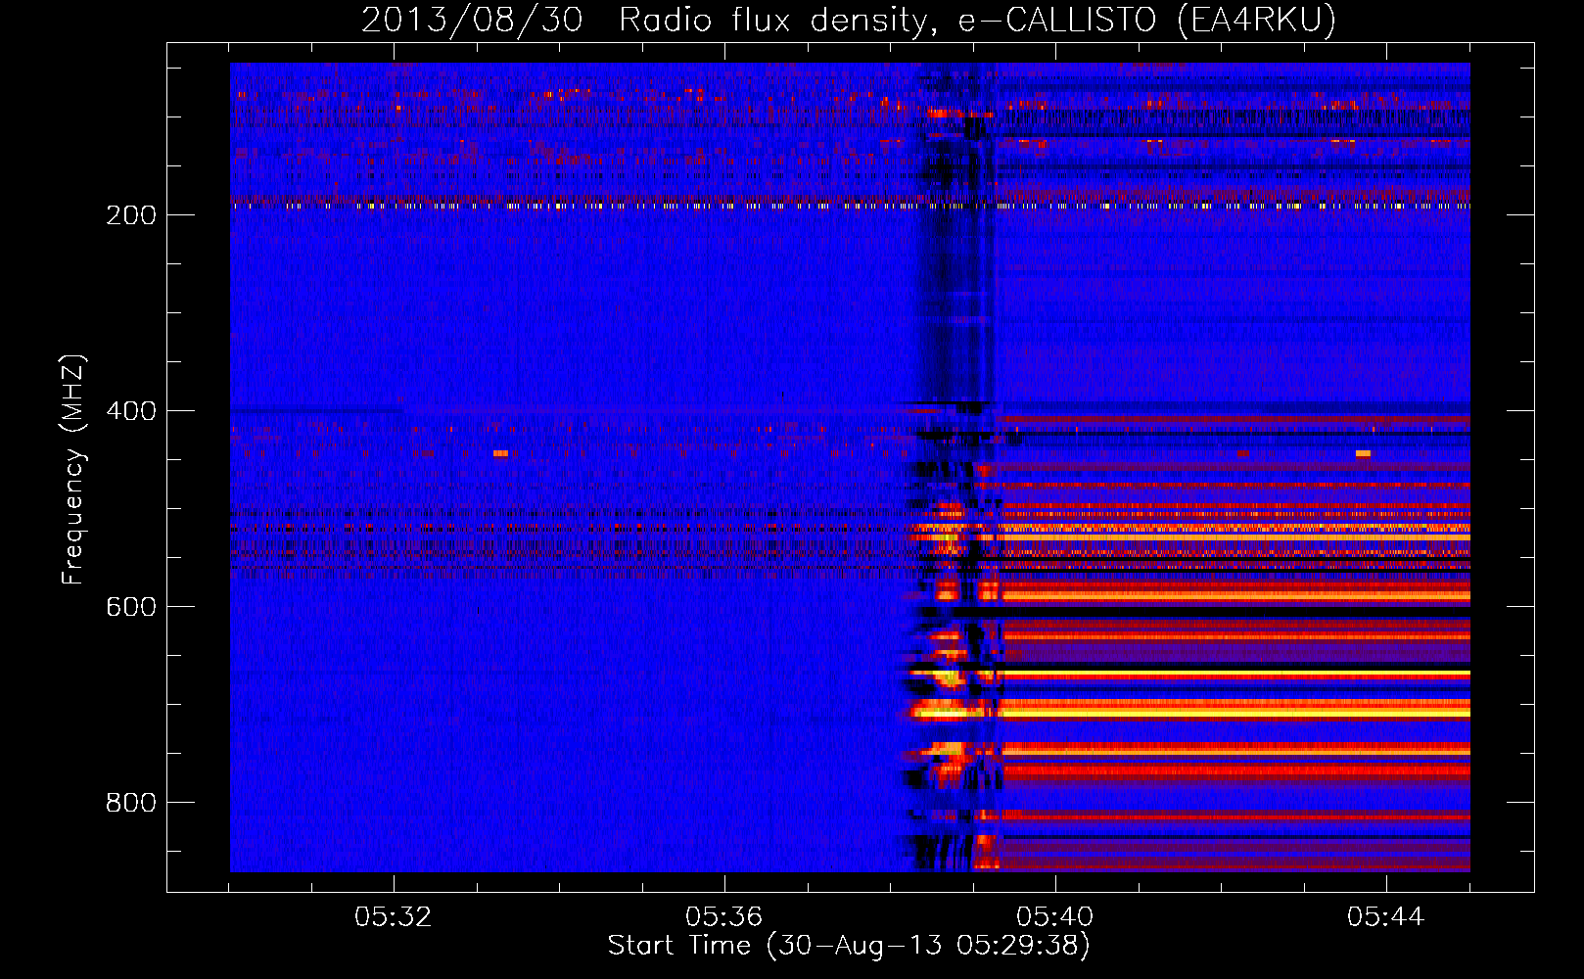Click the 600 frequency axis label
Screen dimensions: 1584x979
[131, 607]
